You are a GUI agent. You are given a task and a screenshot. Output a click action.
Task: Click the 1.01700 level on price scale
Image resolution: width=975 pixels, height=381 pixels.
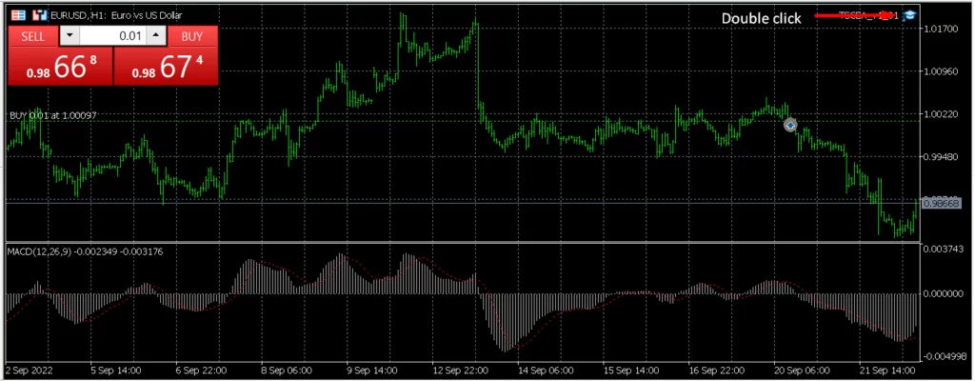click(x=942, y=30)
